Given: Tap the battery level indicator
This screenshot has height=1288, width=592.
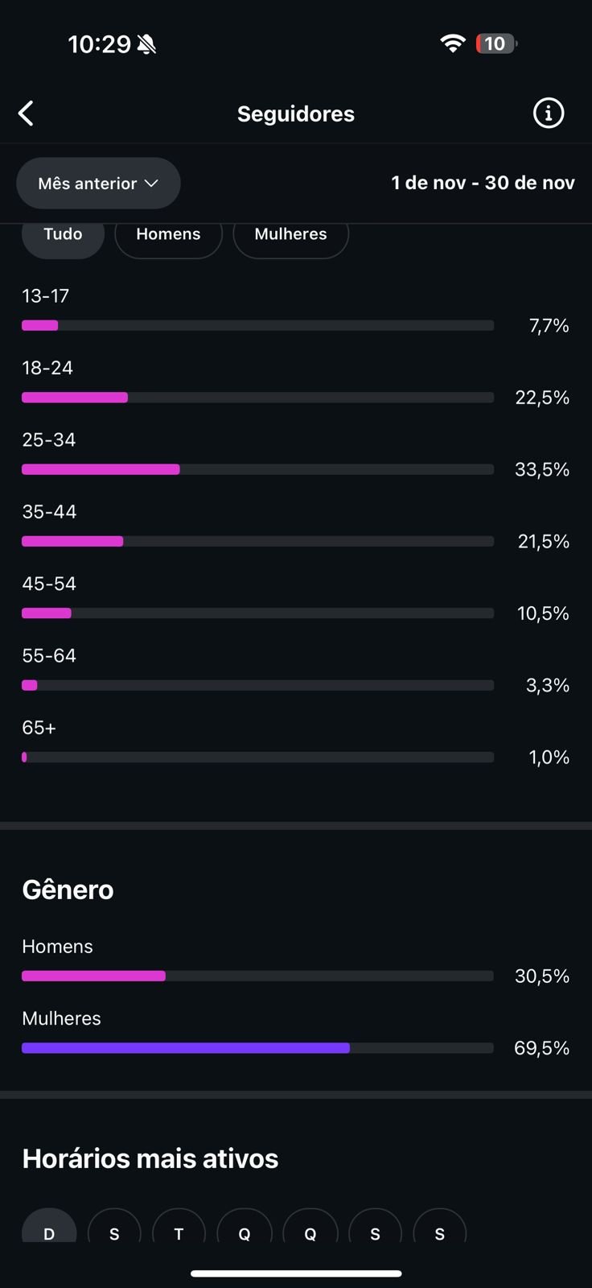Looking at the screenshot, I should 495,43.
